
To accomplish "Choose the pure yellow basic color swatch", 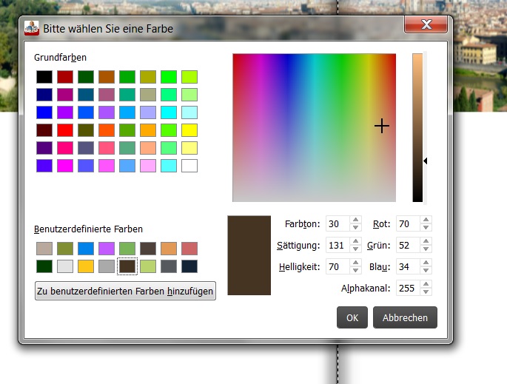I will pyautogui.click(x=189, y=130).
